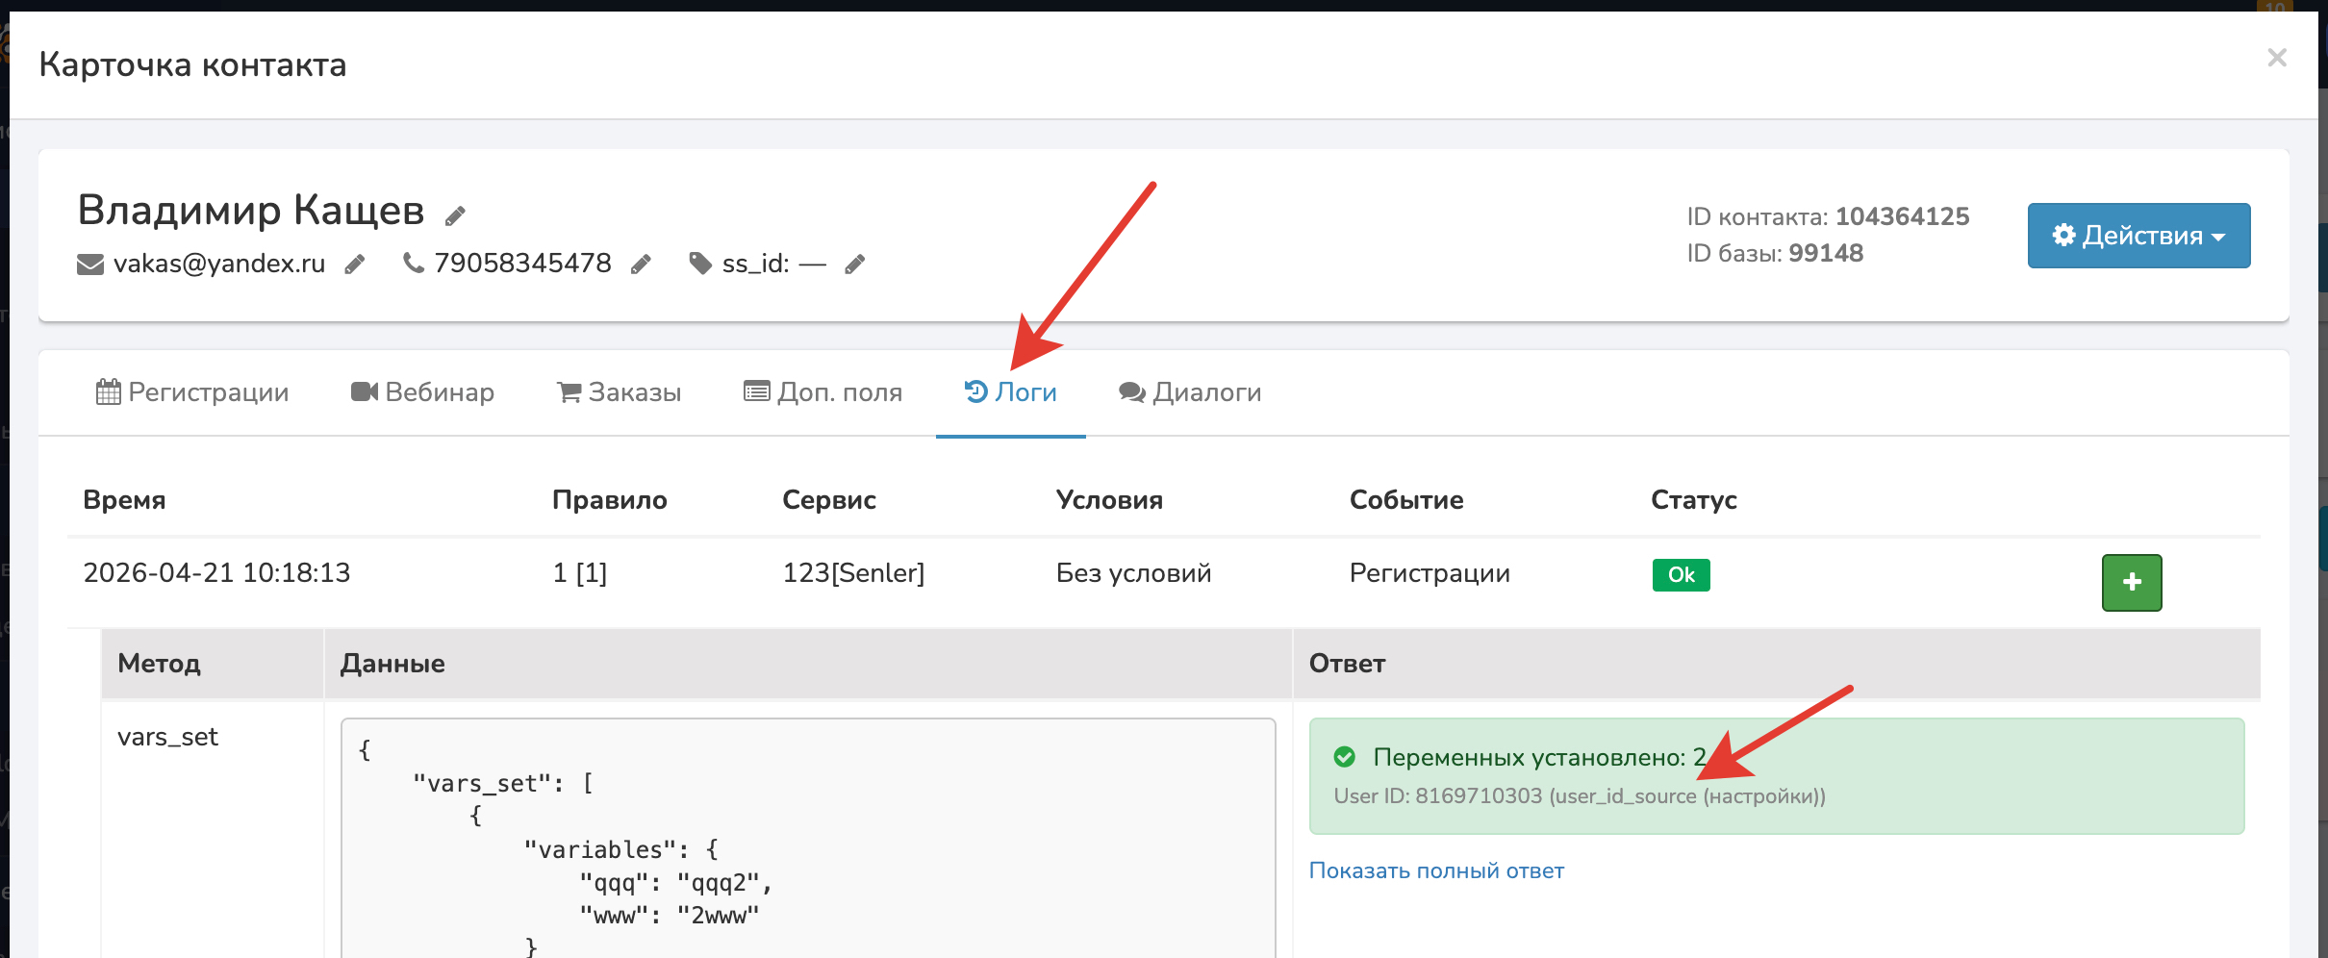Click the Ok status badge
Viewport: 2328px width, 958px height.
[1681, 575]
